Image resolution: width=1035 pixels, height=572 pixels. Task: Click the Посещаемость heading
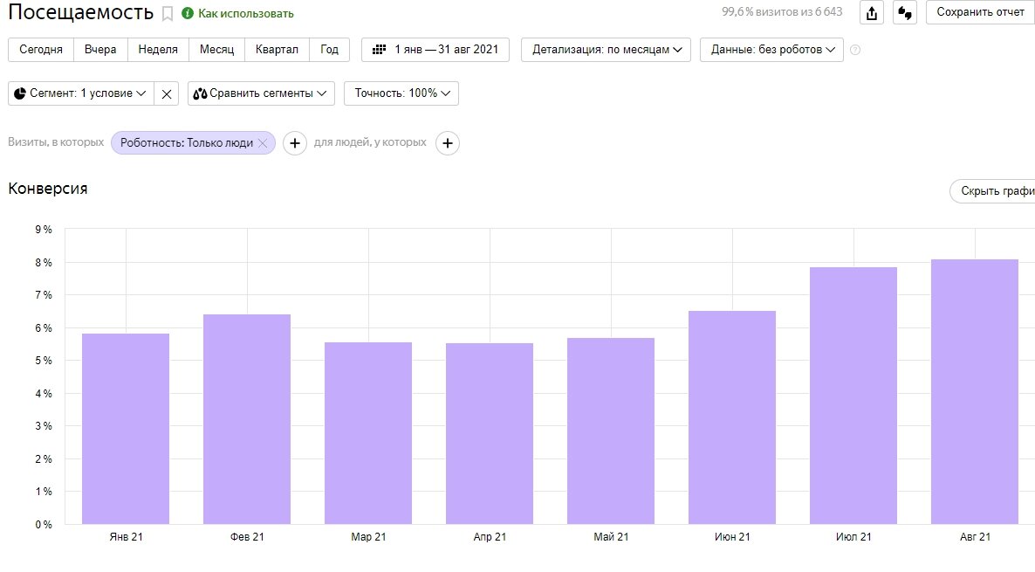coord(80,12)
